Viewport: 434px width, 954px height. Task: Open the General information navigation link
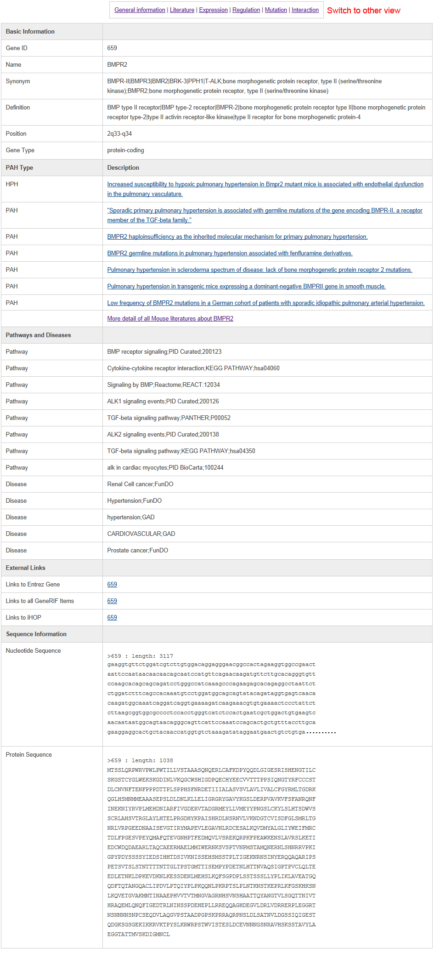click(x=140, y=10)
